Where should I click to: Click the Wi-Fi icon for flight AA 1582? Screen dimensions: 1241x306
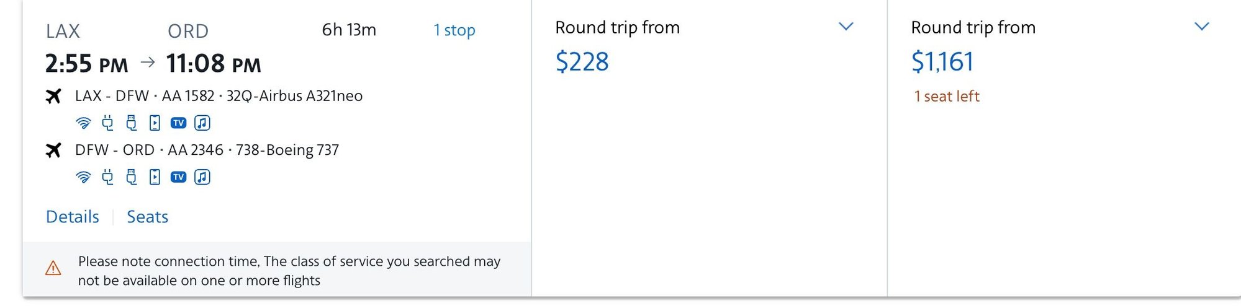(x=83, y=123)
